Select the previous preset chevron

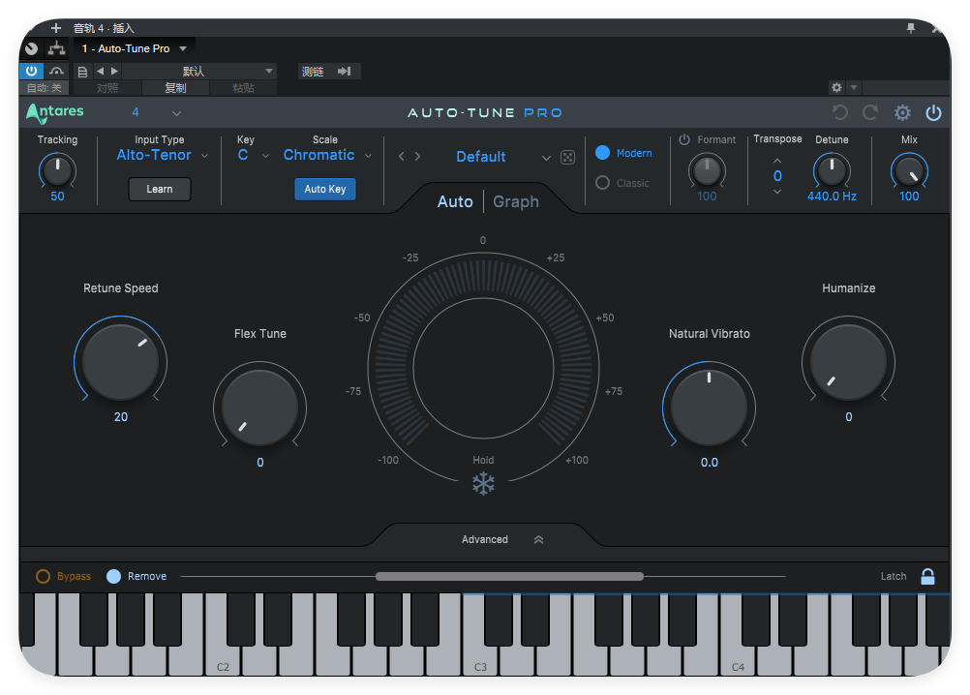402,157
